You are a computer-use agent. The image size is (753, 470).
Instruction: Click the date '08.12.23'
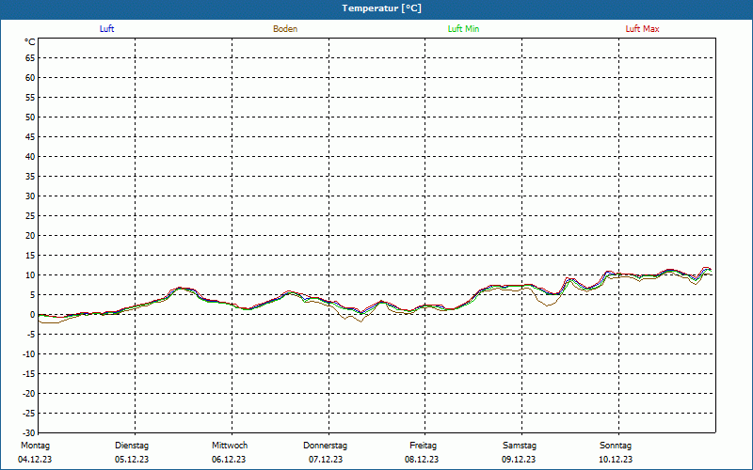422,460
